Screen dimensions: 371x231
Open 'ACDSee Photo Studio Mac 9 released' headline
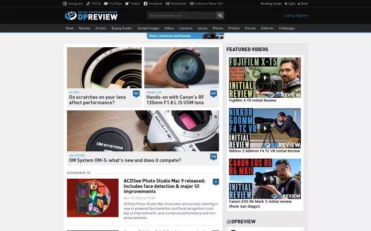click(x=165, y=186)
